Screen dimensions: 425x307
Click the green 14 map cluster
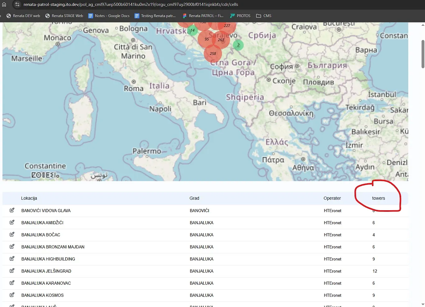click(x=192, y=30)
